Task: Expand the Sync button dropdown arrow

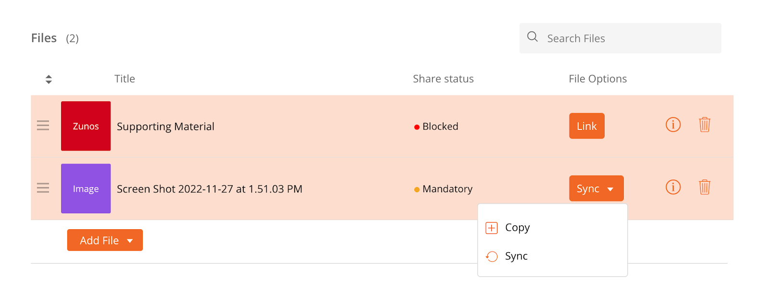Action: point(610,189)
